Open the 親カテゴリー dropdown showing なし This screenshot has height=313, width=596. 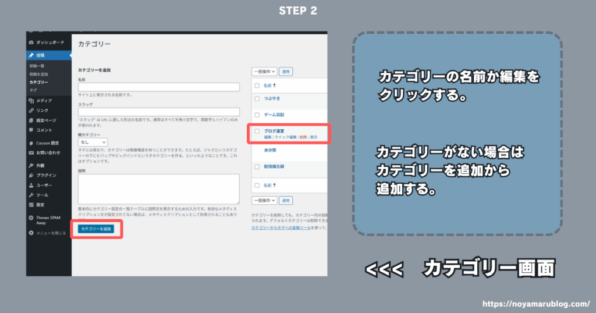point(93,142)
